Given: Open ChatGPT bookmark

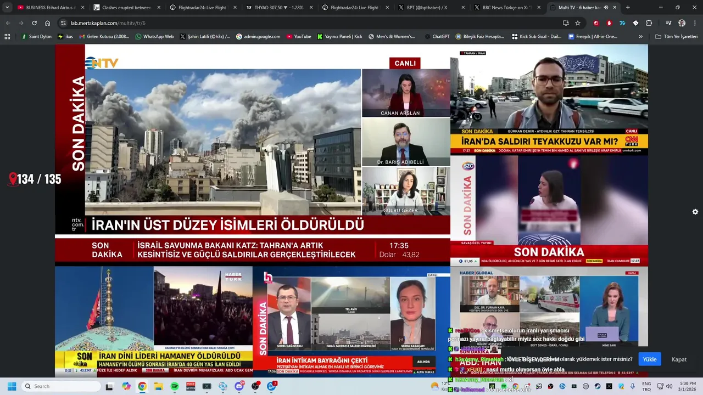Looking at the screenshot, I should click(x=437, y=36).
